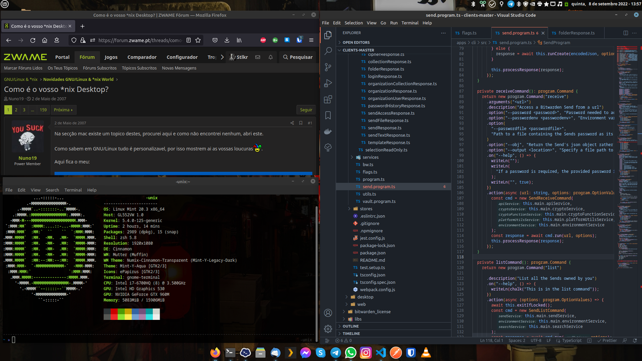Go to Firefox home page
The height and width of the screenshot is (361, 642).
45,40
